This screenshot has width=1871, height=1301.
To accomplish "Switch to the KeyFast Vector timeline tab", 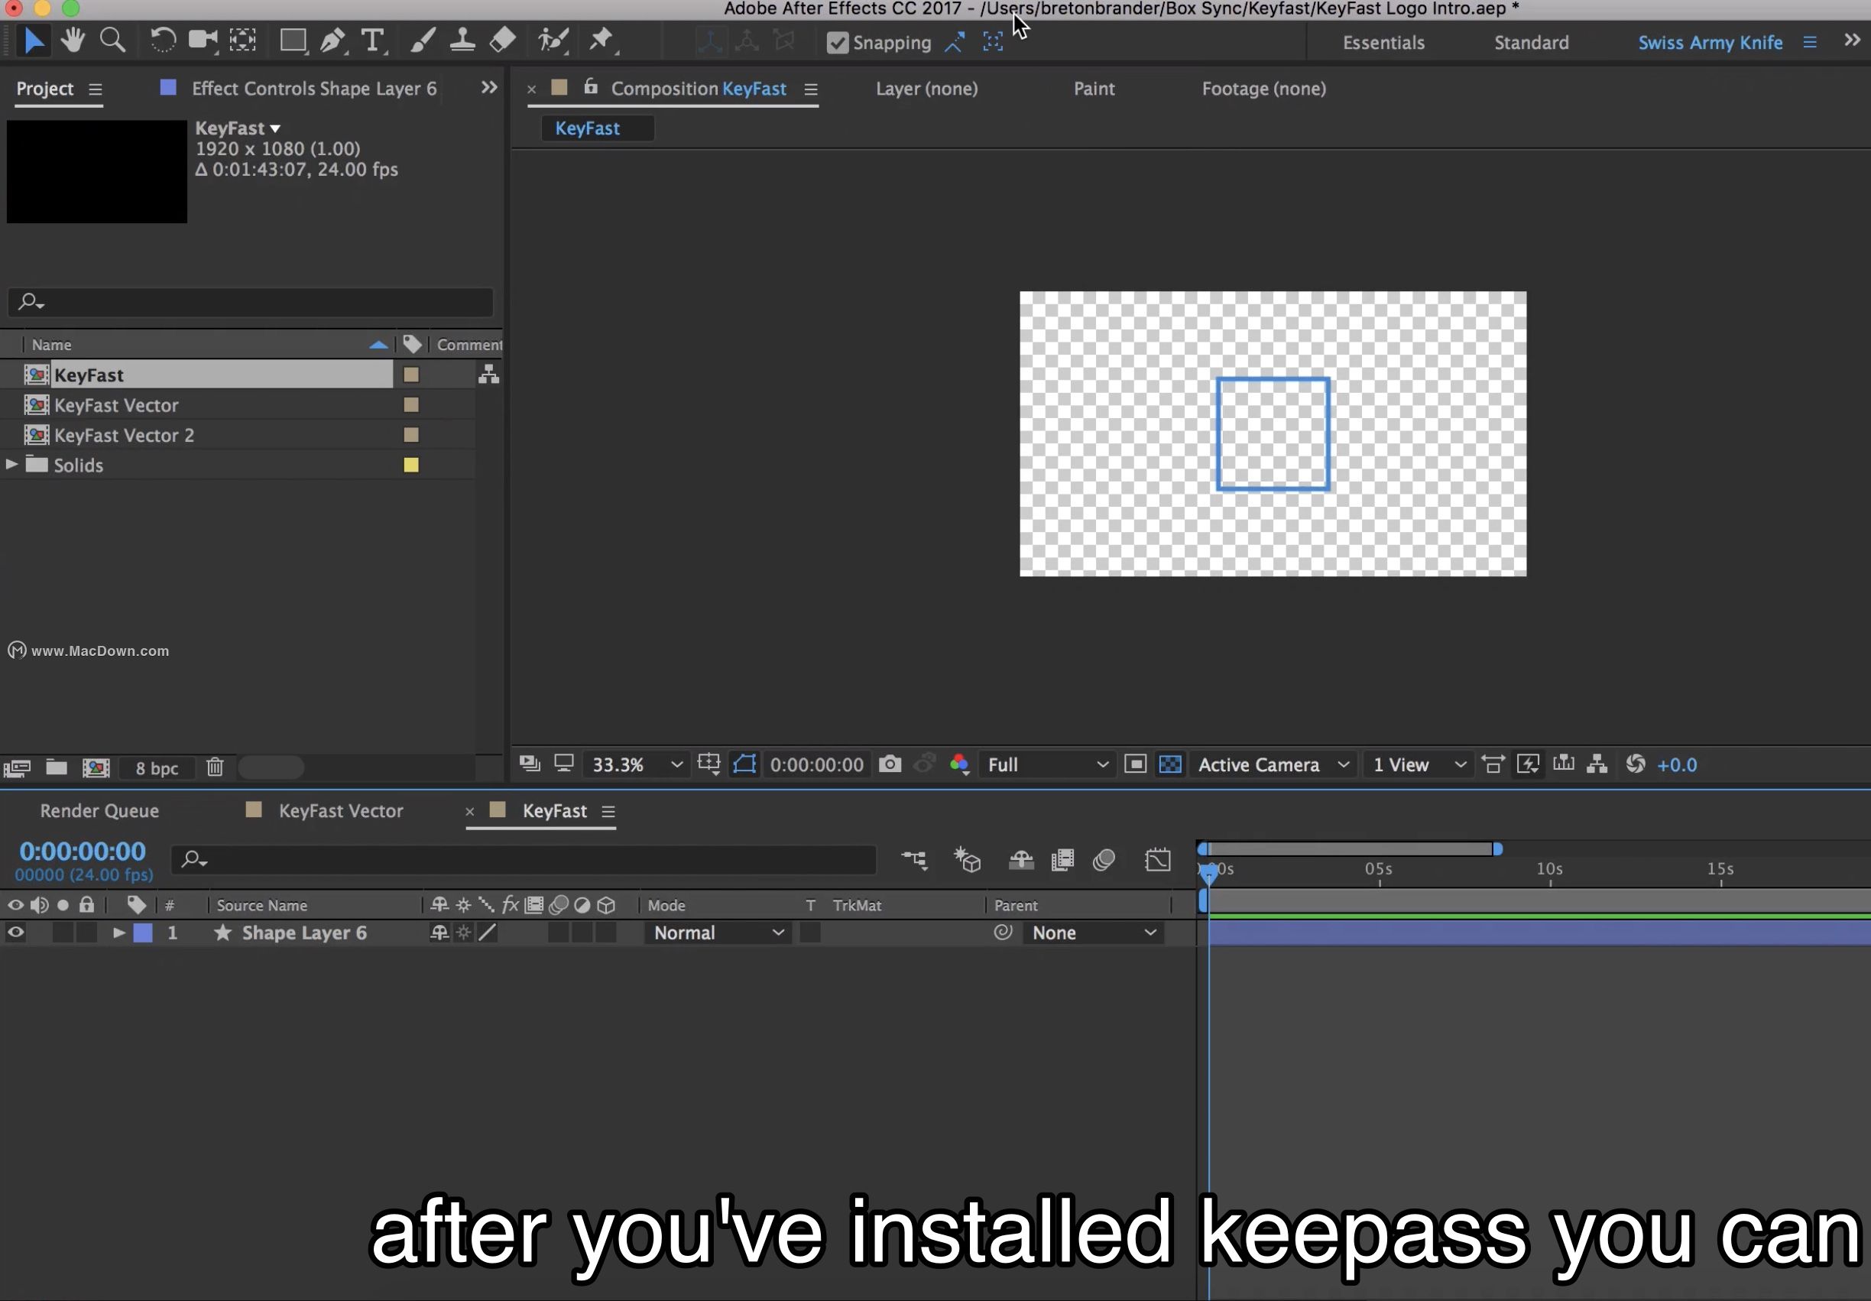I will click(x=342, y=810).
